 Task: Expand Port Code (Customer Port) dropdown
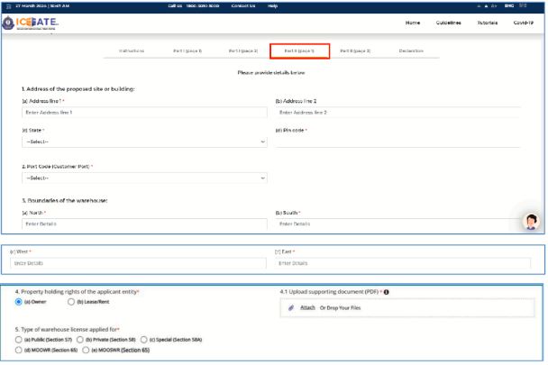[144, 178]
